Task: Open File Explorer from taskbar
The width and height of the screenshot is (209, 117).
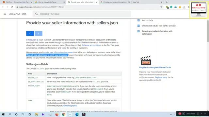Action: 36,114
